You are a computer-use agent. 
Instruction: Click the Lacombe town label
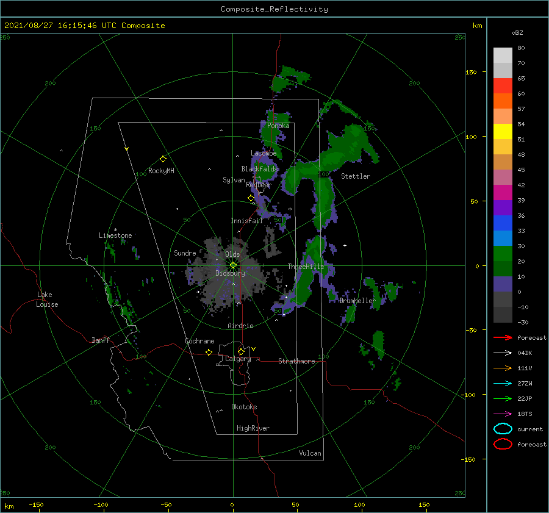click(264, 153)
